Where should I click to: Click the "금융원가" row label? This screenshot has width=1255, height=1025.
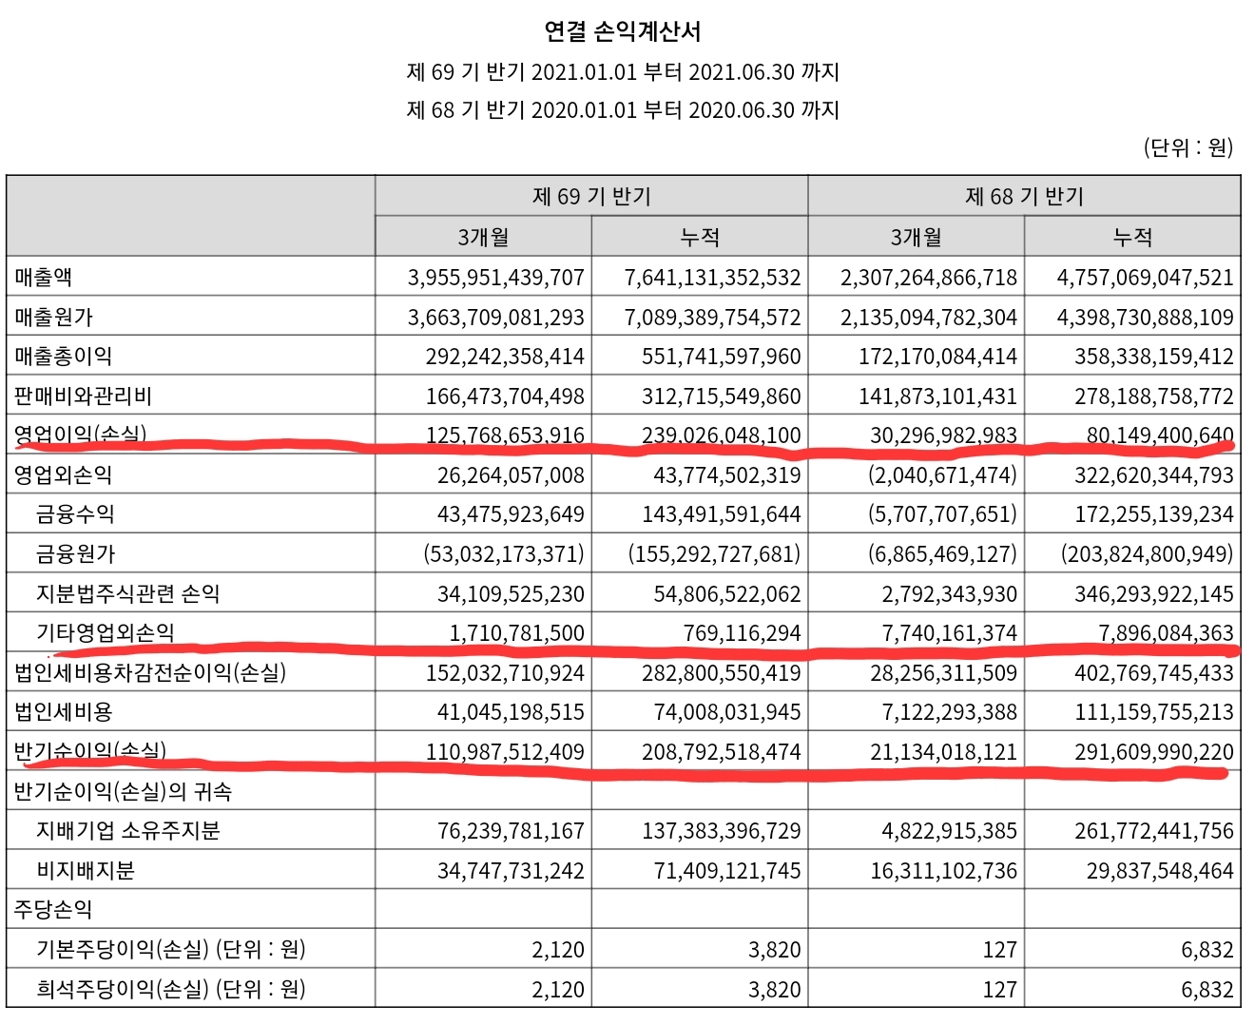pyautogui.click(x=75, y=553)
